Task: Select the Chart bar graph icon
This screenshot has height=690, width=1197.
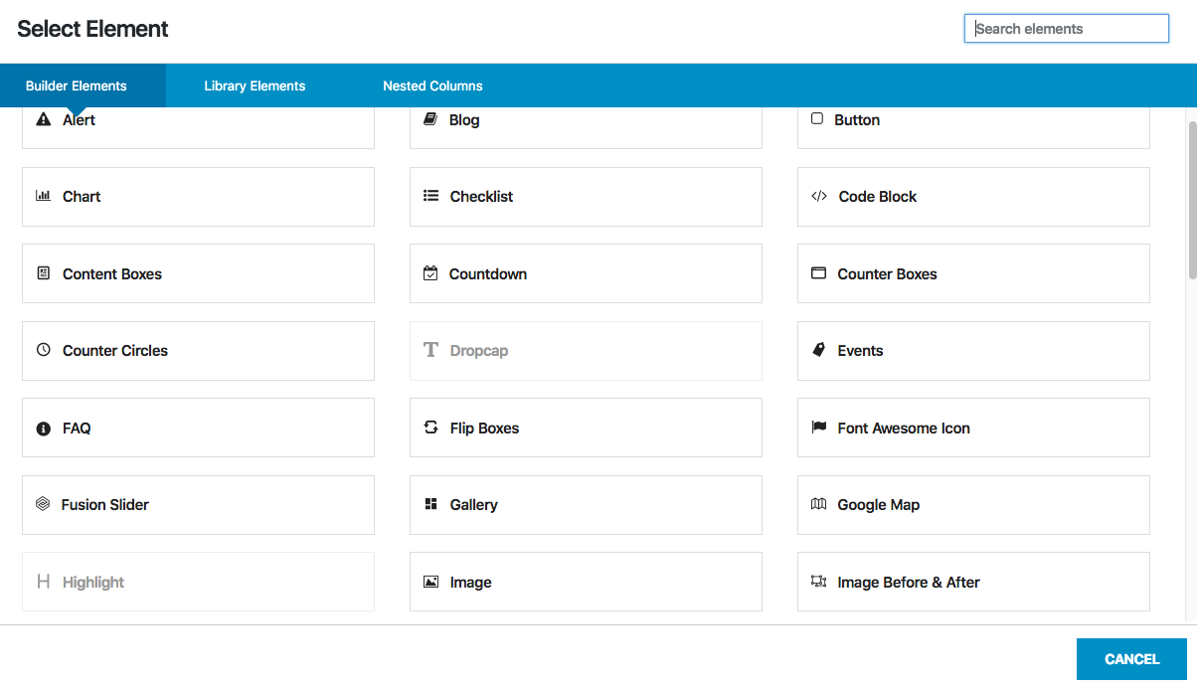Action: 43,196
